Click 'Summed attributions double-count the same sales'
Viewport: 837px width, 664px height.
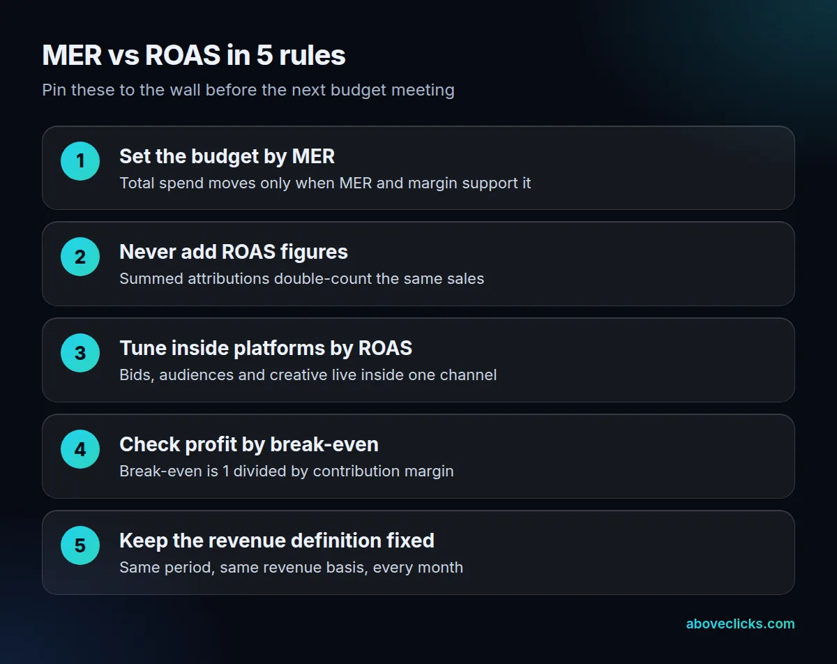point(301,279)
